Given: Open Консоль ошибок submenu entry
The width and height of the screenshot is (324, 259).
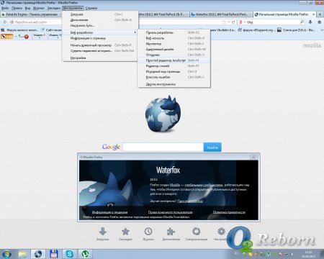Looking at the screenshot, I should [x=174, y=77].
